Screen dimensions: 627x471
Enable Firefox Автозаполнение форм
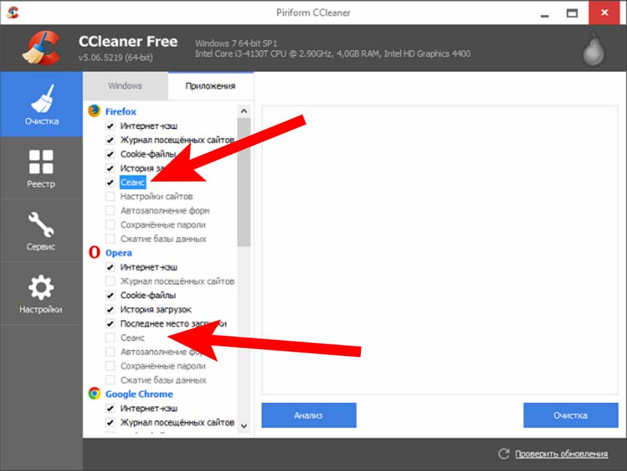point(110,210)
